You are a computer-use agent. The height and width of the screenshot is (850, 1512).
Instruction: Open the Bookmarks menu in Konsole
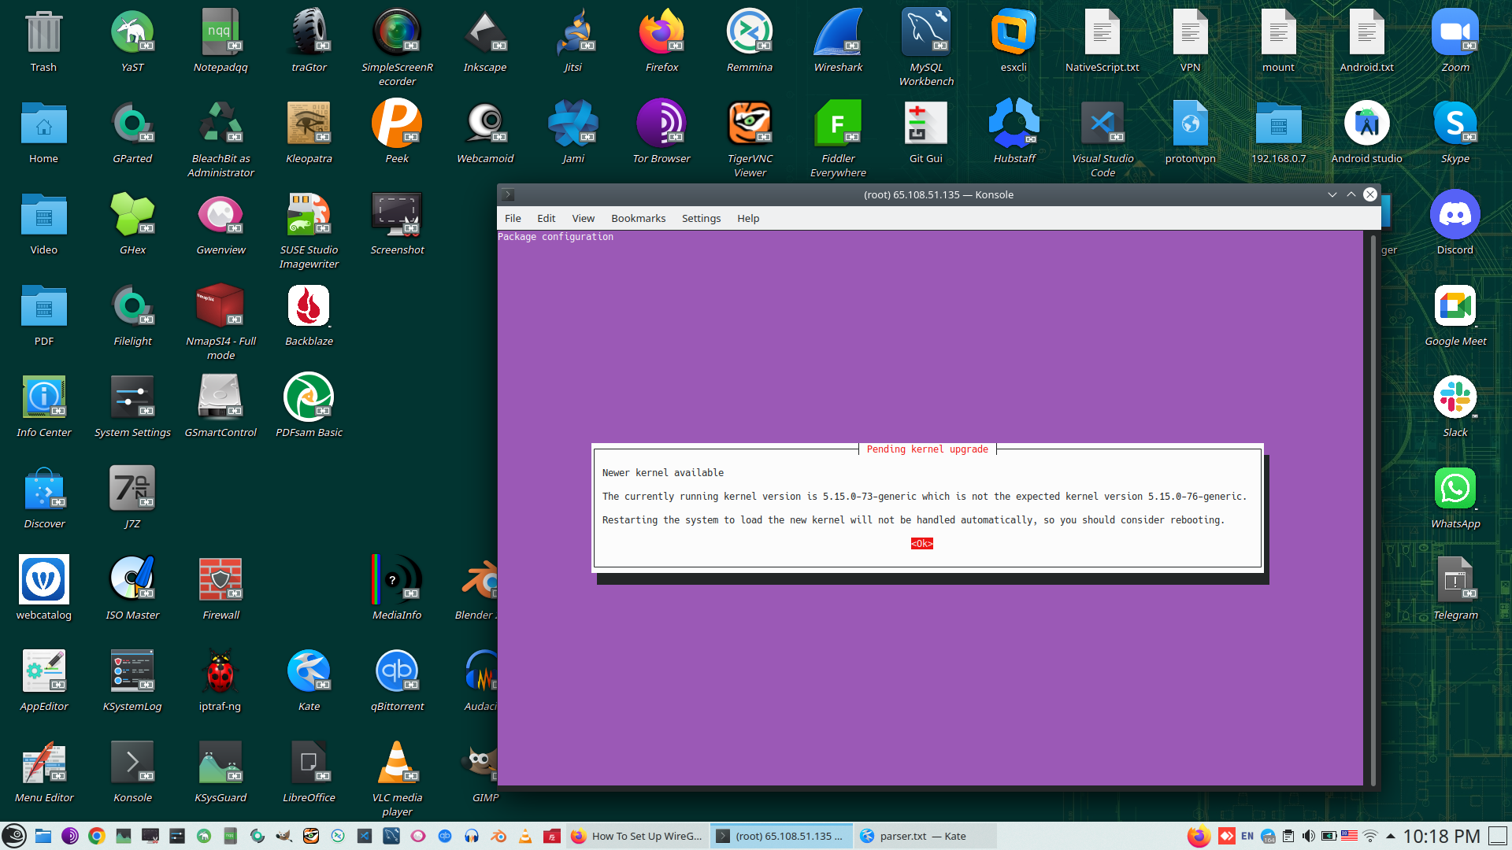pyautogui.click(x=638, y=218)
